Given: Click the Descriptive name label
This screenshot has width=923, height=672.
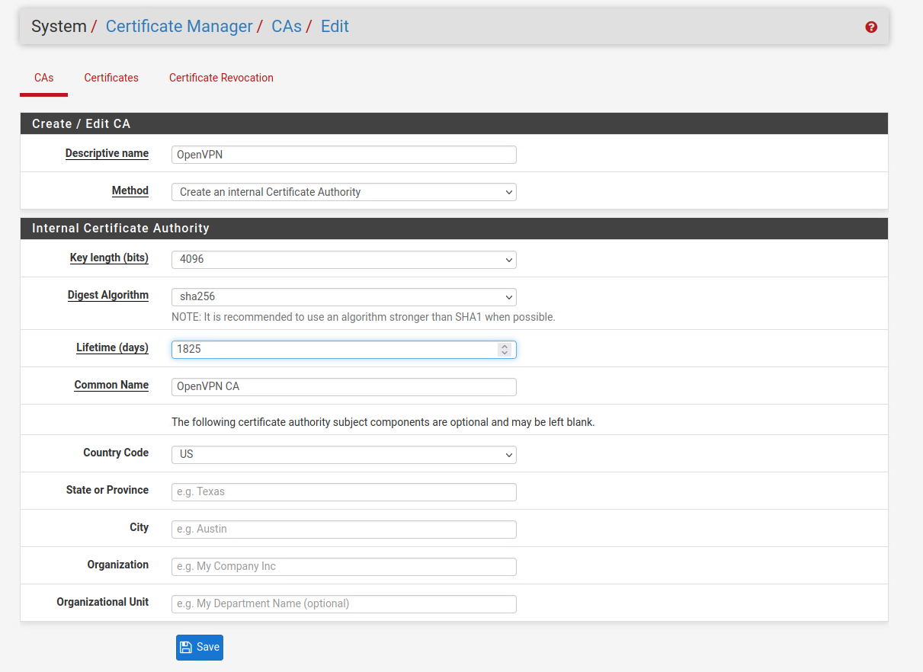Looking at the screenshot, I should (107, 153).
